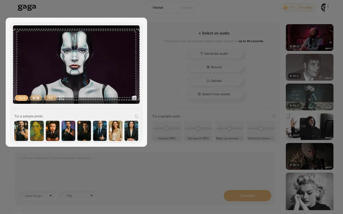This screenshot has height=214, width=343.
Task: Click the Generate audio button
Action: 214,54
